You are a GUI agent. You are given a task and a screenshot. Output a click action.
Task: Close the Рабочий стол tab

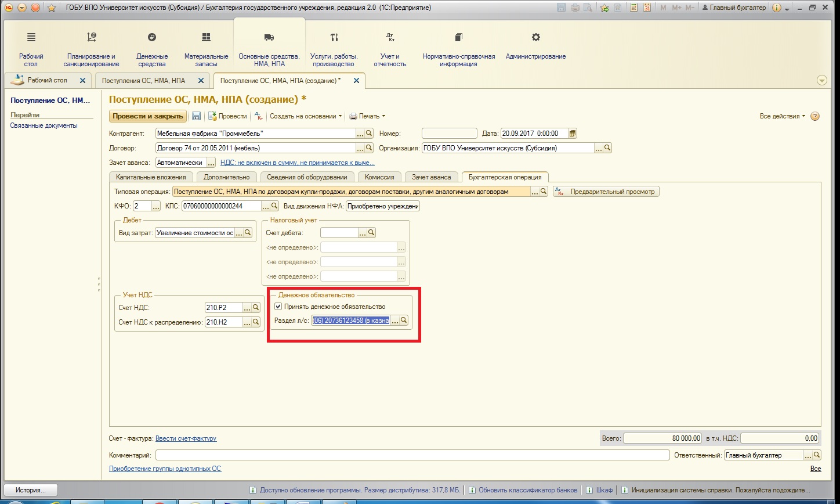82,81
